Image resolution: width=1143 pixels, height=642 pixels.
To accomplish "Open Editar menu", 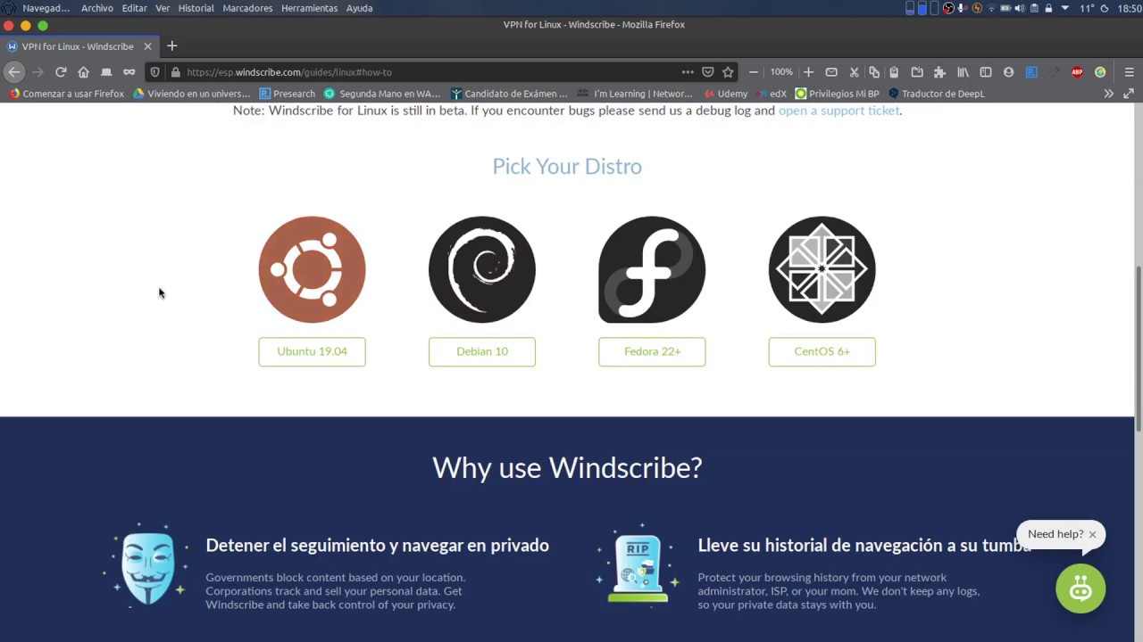I will tap(134, 8).
